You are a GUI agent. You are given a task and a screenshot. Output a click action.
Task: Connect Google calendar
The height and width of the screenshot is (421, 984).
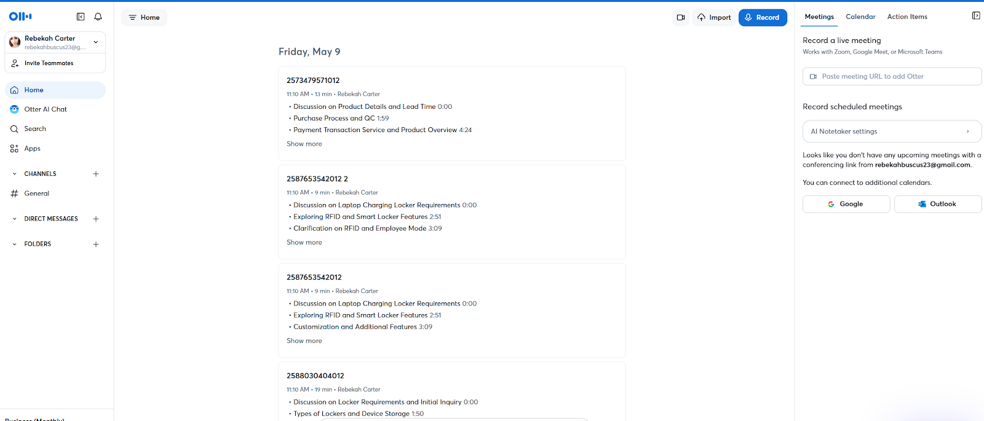pos(846,204)
